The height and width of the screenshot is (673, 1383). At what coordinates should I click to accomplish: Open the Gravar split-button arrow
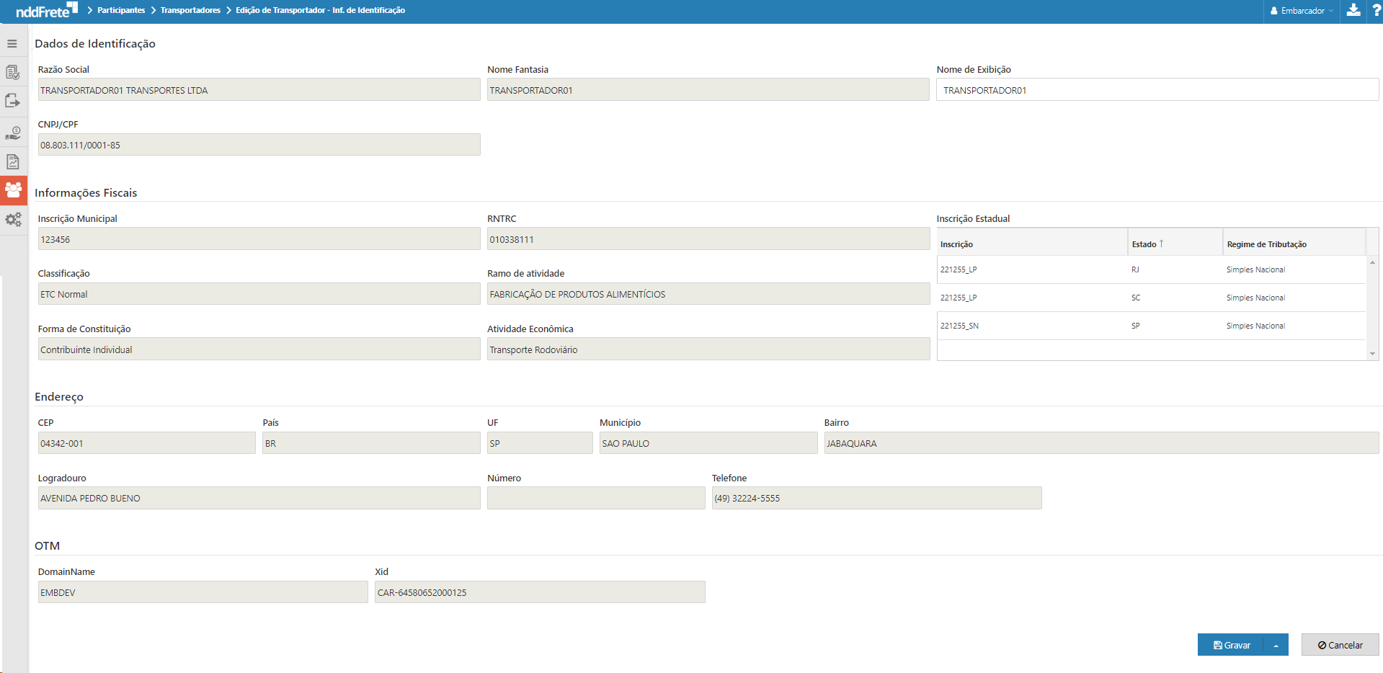(1276, 645)
